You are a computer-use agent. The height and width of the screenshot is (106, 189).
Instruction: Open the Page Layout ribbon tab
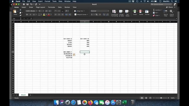click(x=40, y=7)
